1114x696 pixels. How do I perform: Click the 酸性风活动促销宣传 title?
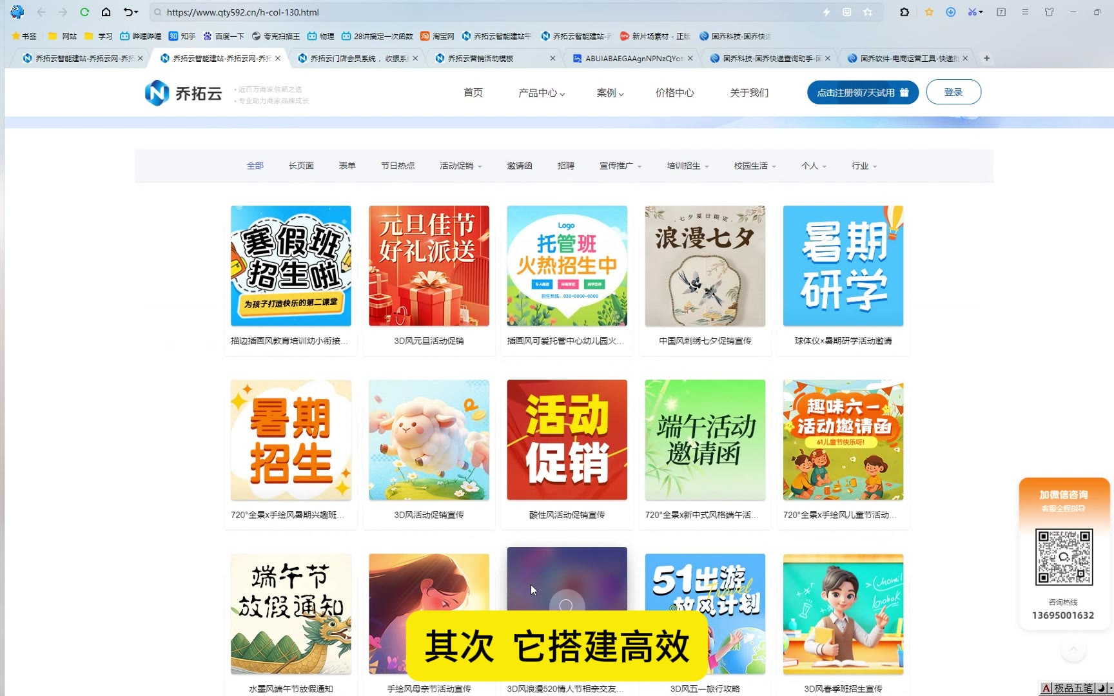coord(567,515)
